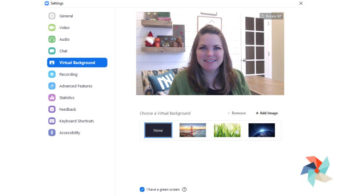Click the Feedback smiley icon
The height and width of the screenshot is (196, 349).
pyautogui.click(x=52, y=109)
